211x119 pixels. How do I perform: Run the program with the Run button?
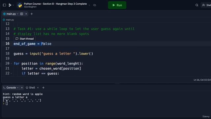pos(117,5)
